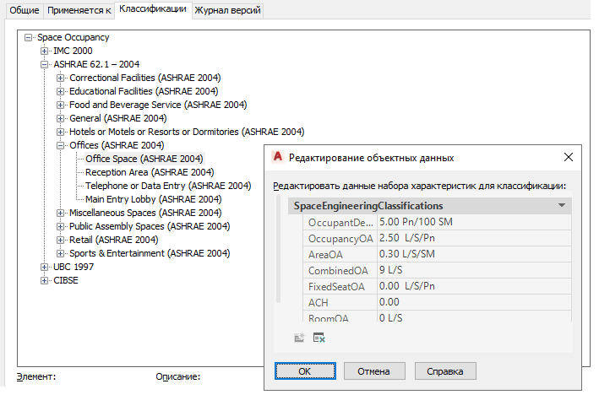The height and width of the screenshot is (411, 599).
Task: Click the Отмена button
Action: click(374, 371)
